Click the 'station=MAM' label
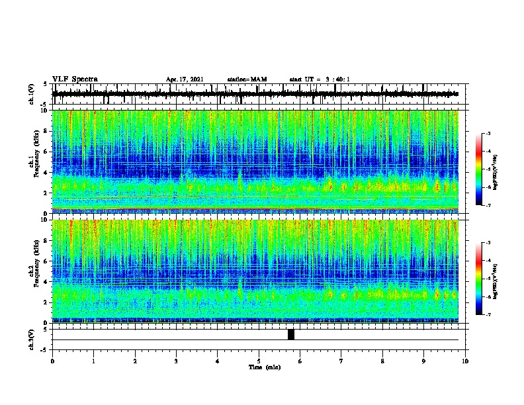 click(x=247, y=79)
